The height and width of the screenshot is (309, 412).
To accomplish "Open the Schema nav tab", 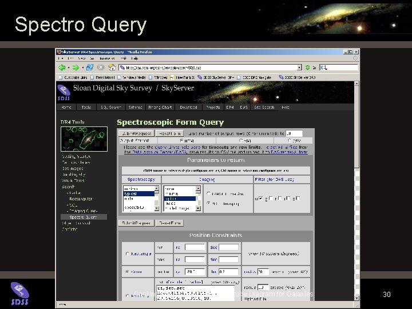I will [135, 107].
